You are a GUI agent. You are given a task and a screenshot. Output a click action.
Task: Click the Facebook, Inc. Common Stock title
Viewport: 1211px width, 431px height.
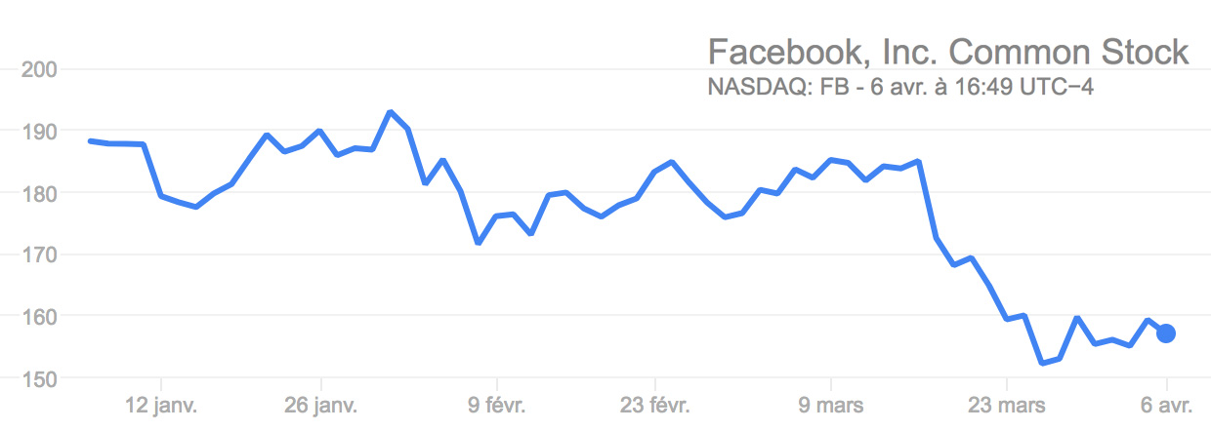coord(947,52)
